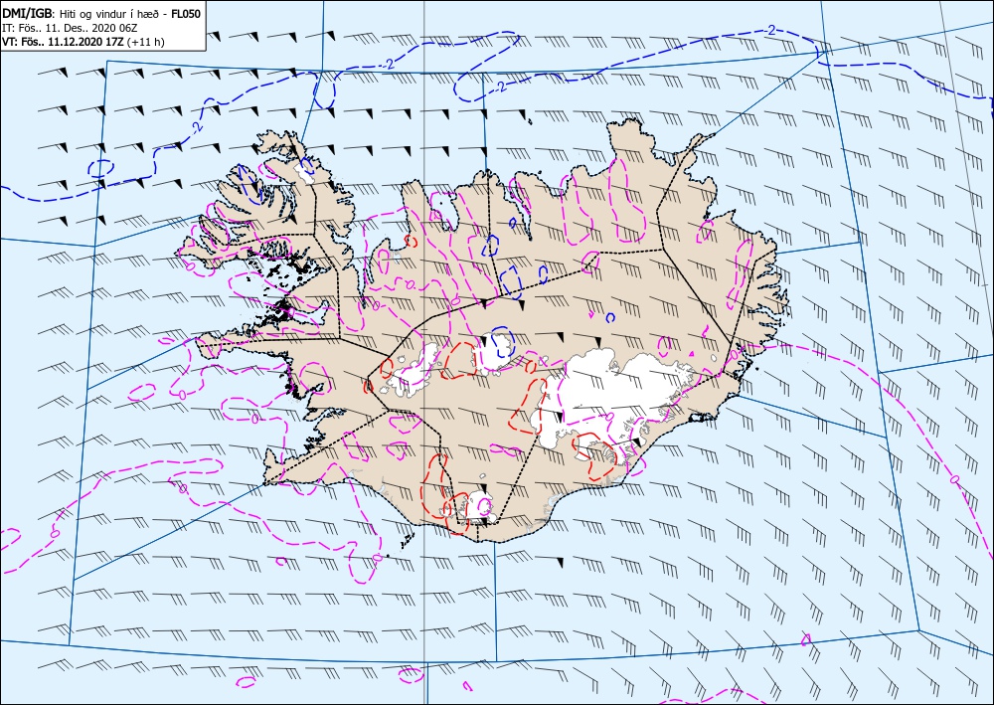994x705 pixels.
Task: Click the (+11 h) forecast offset text
Action: [146, 43]
